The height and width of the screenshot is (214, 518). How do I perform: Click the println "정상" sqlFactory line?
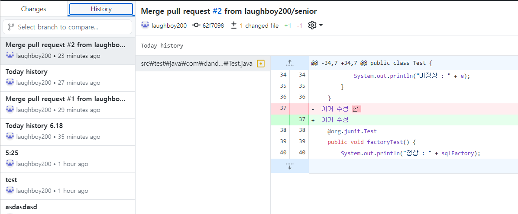click(410, 153)
